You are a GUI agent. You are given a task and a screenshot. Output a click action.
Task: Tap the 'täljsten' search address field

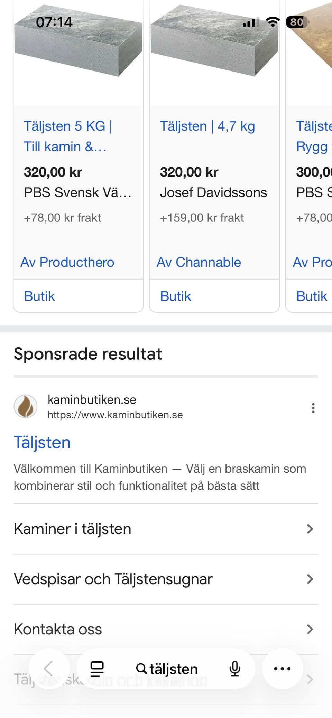click(x=174, y=669)
